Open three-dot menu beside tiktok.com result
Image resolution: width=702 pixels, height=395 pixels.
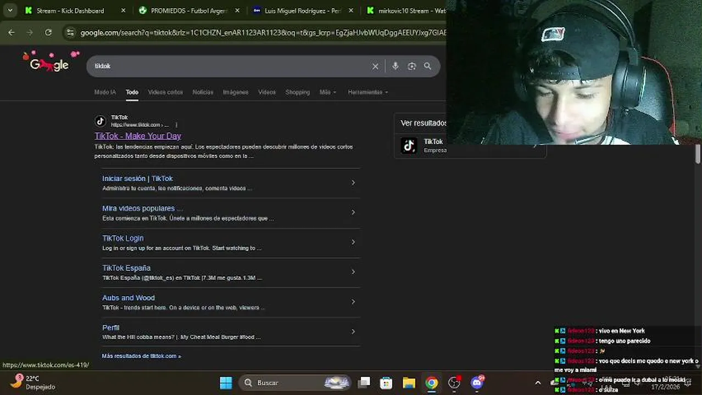tap(176, 125)
